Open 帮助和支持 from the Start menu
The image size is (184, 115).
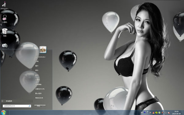[x=39, y=98]
